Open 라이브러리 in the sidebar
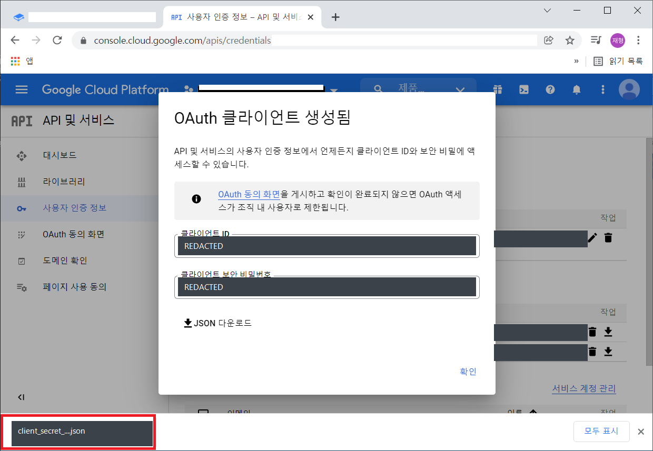The width and height of the screenshot is (653, 451). [x=64, y=182]
